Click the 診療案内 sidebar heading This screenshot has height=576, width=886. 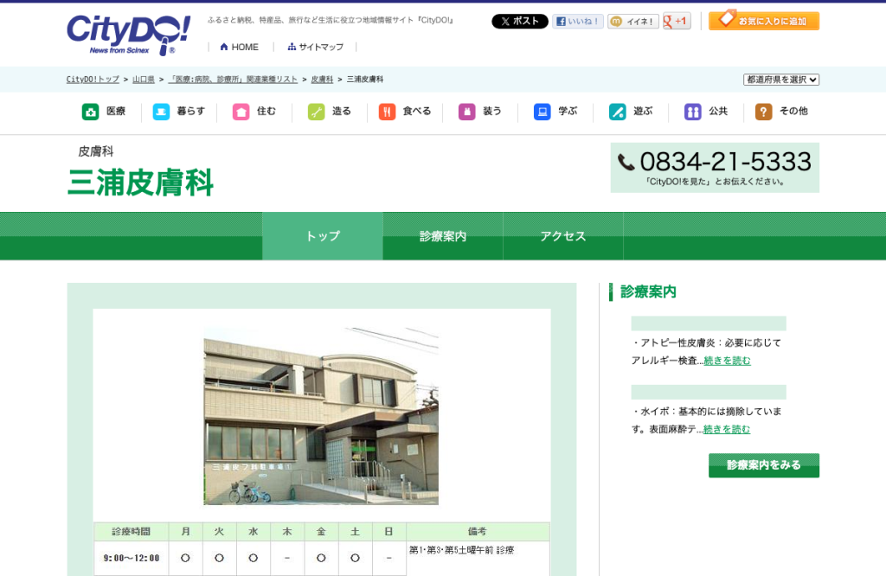(648, 292)
